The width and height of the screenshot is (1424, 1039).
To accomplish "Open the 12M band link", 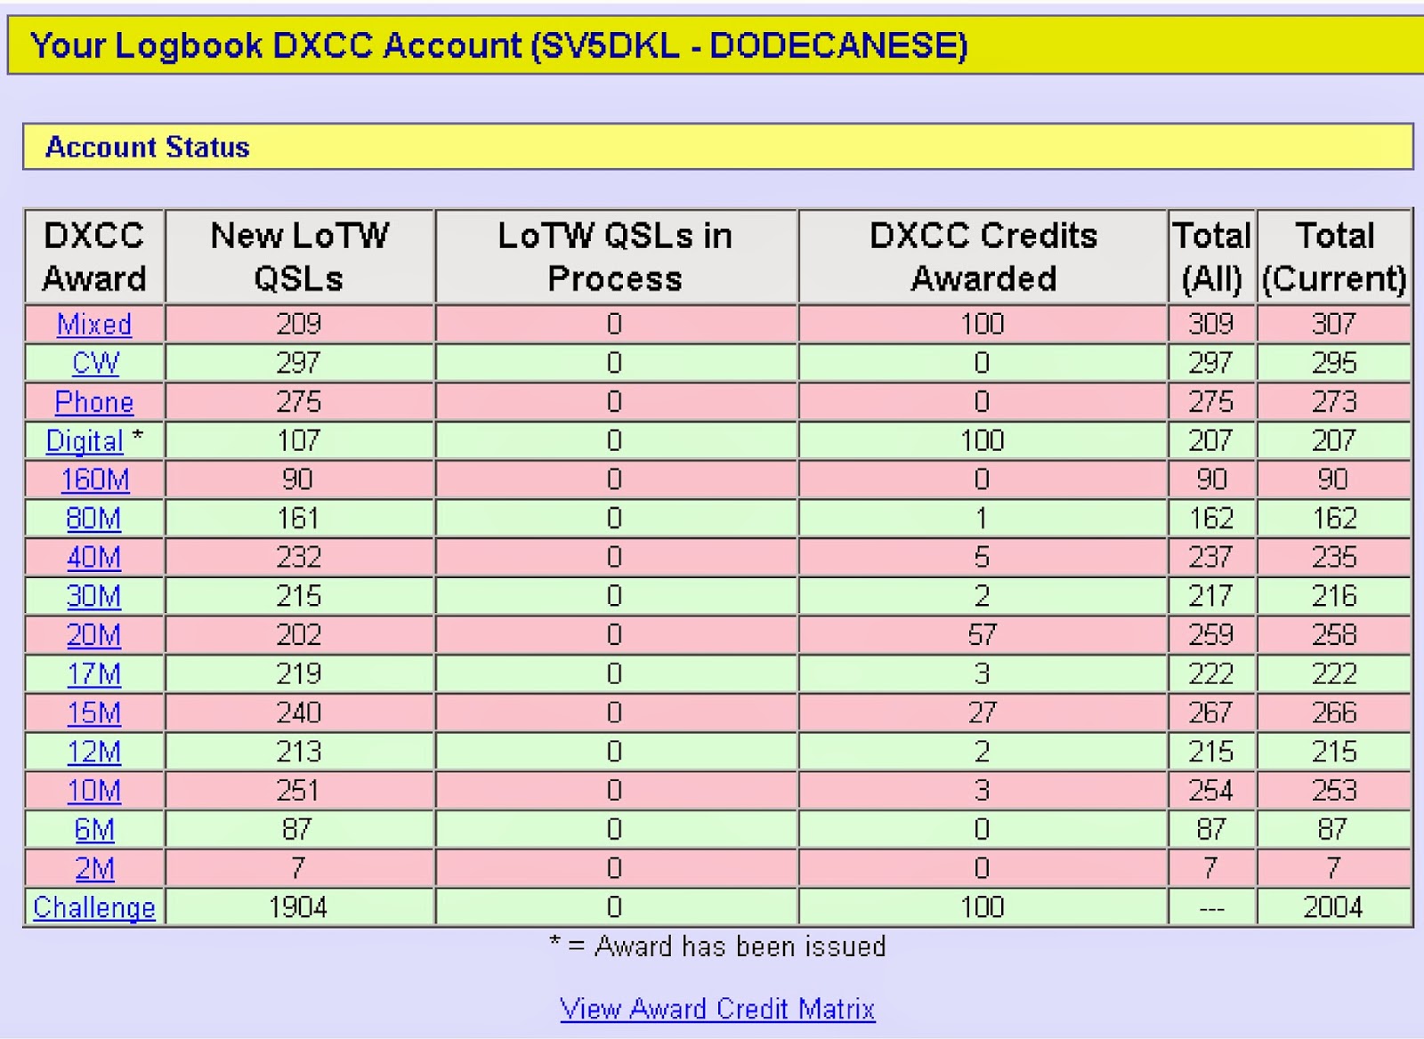I will tap(93, 752).
